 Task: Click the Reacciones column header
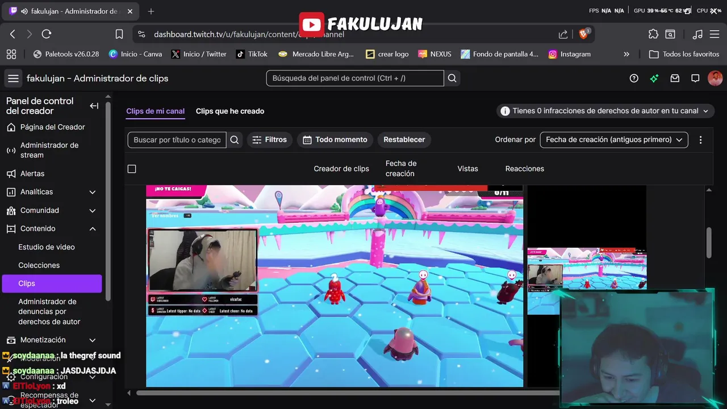pyautogui.click(x=525, y=169)
